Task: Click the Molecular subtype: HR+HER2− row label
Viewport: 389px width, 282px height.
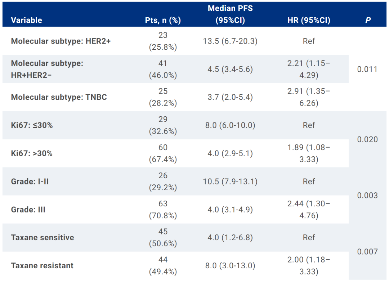Action: (x=47, y=69)
